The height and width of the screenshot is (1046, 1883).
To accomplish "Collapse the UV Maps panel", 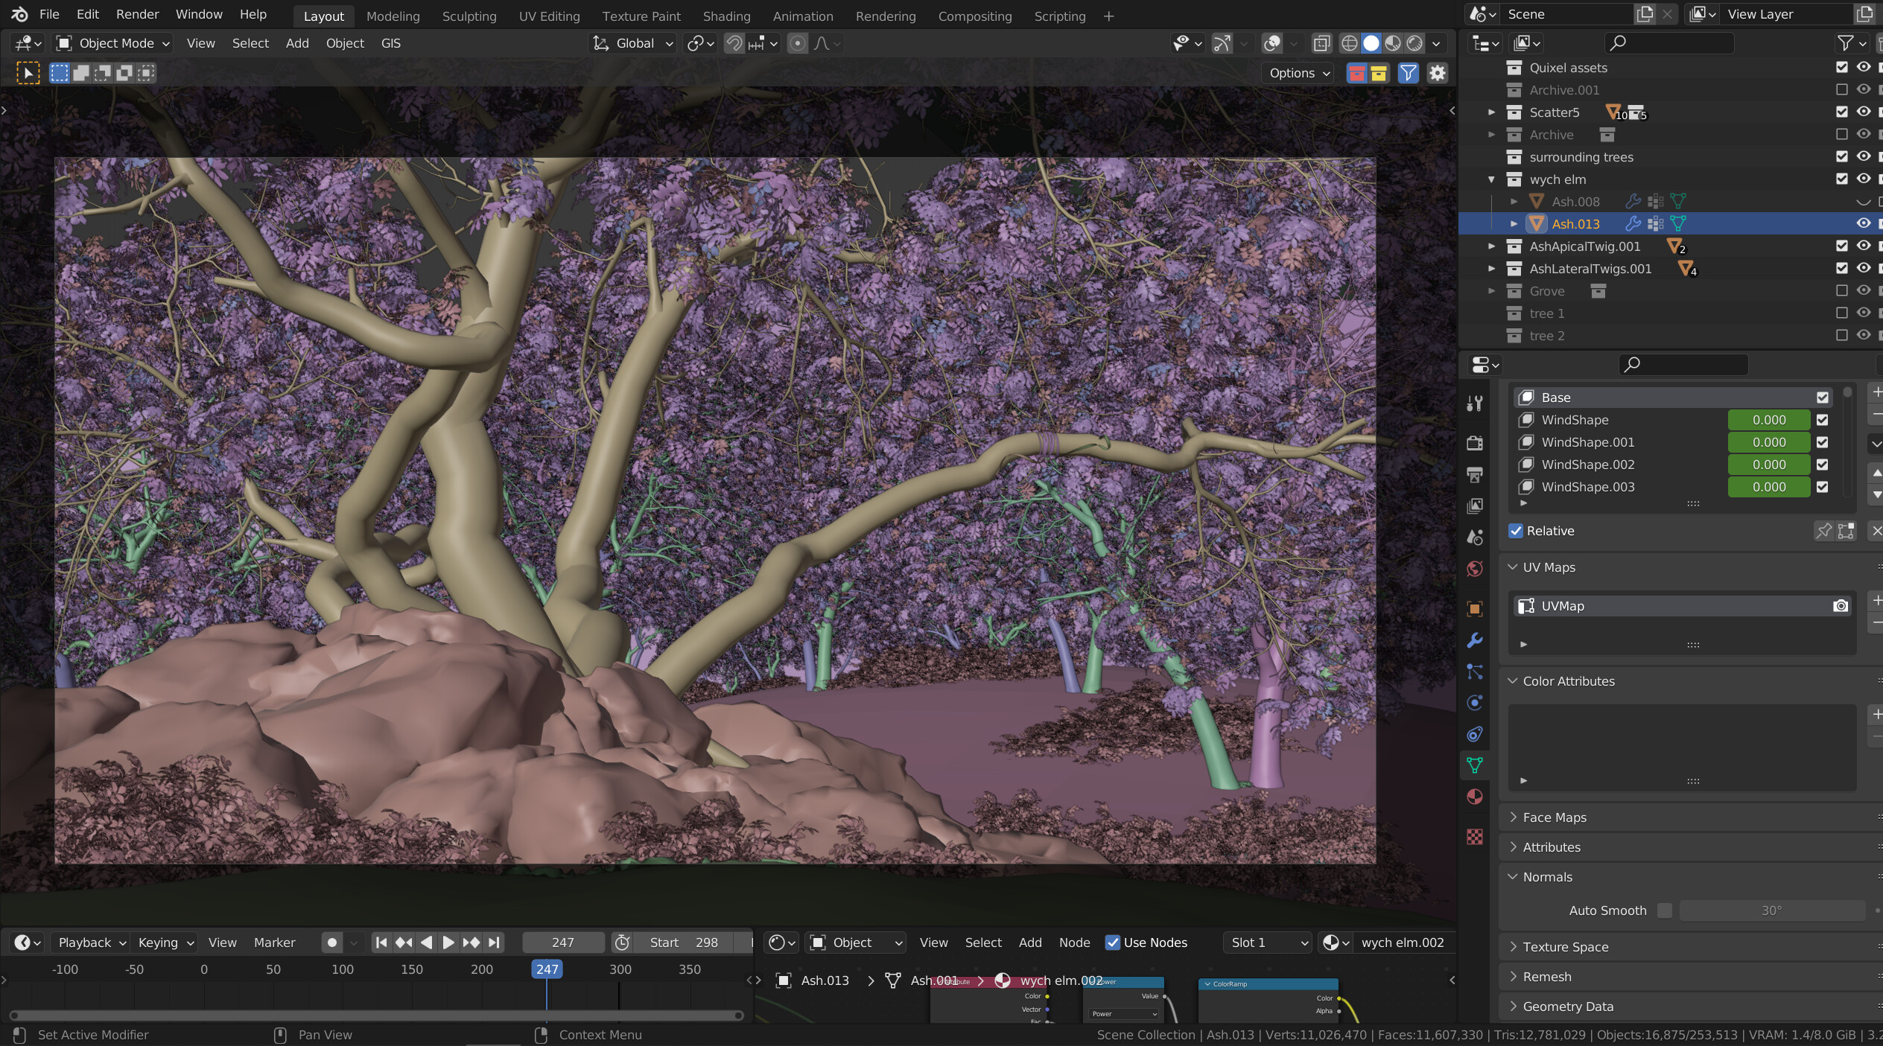I will (1549, 567).
